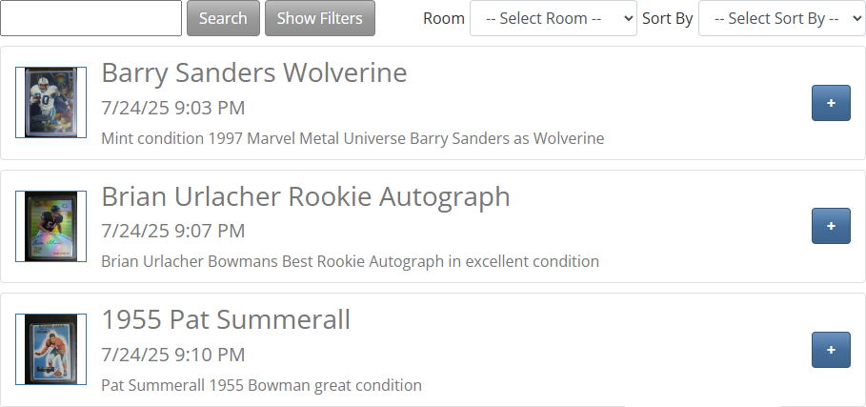This screenshot has width=866, height=407.
Task: Click the 7/24/25 9:07 PM timestamp
Action: coord(172,231)
